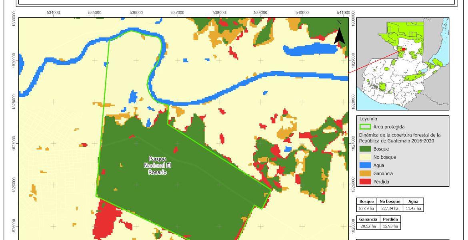Click the 536000 easting label on top axis

point(136,12)
